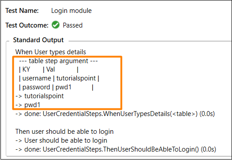Click the Standard Output section header
This screenshot has width=232, height=160.
point(38,40)
